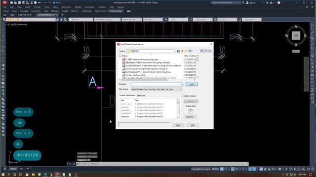Click the new drawing tab plus button

pyautogui.click(x=62, y=15)
